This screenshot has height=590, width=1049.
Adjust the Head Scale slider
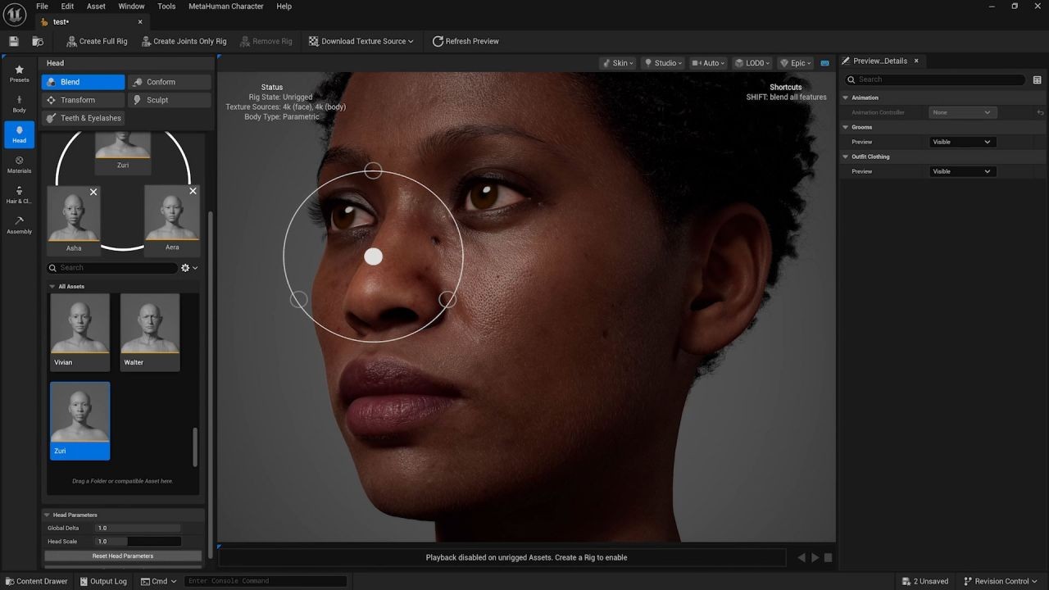[x=138, y=542]
